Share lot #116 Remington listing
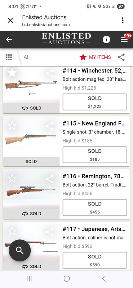 (x=50, y=179)
